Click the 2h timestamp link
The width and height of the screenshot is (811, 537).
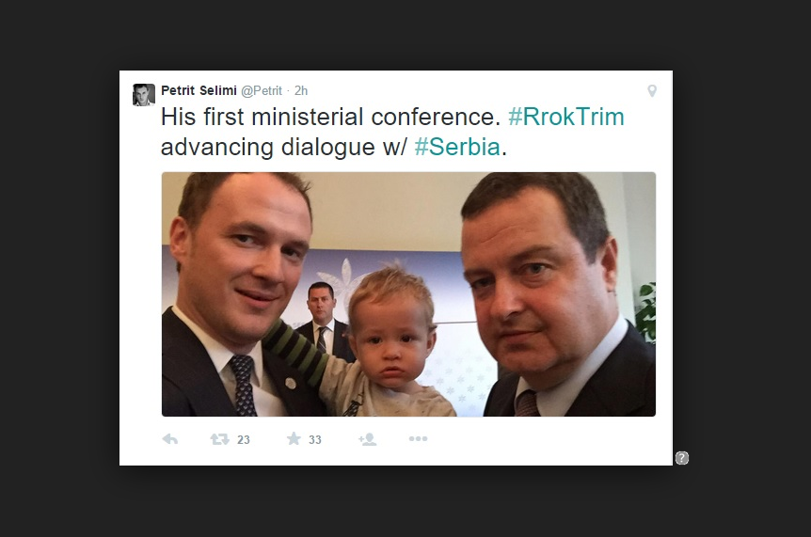pos(301,91)
